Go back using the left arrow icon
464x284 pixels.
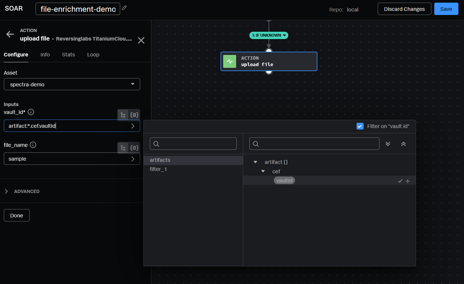[x=10, y=34]
